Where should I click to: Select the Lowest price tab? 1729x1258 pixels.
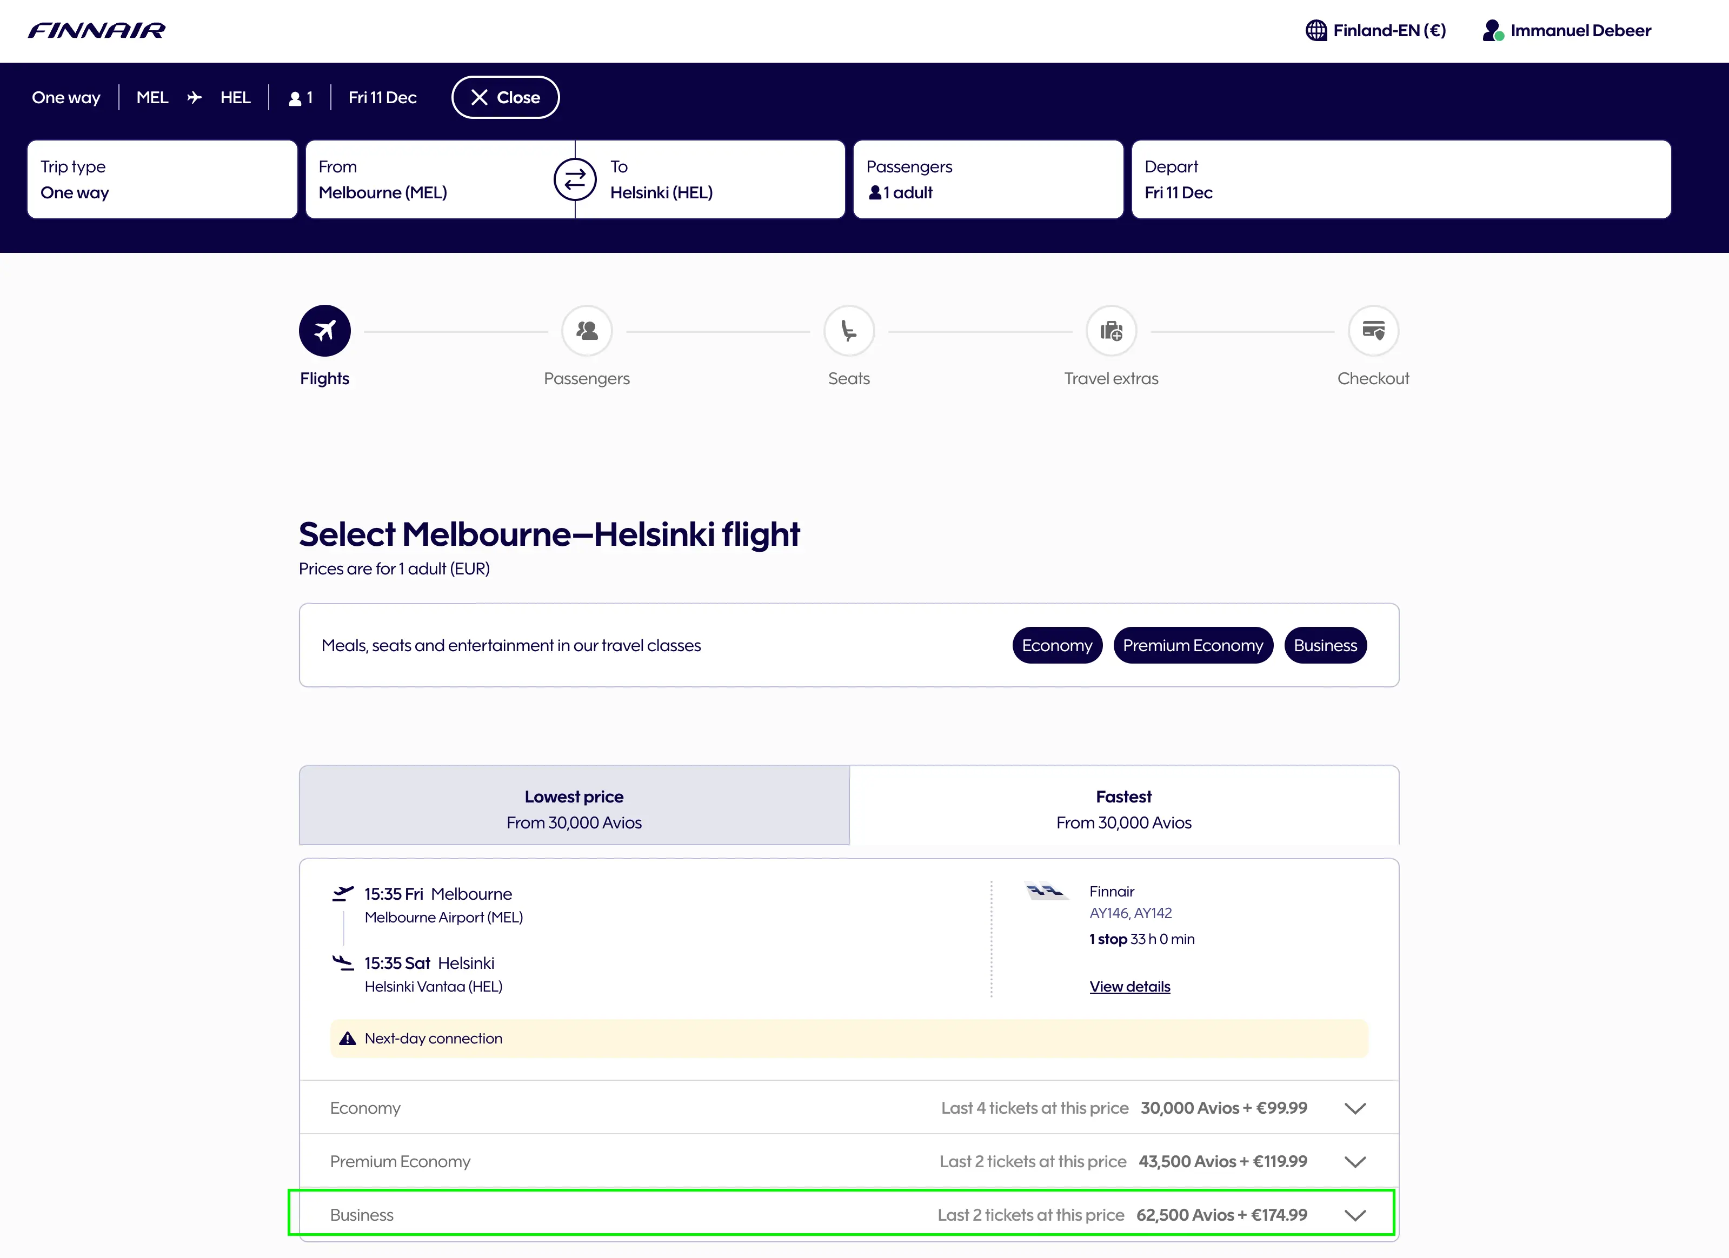point(574,805)
